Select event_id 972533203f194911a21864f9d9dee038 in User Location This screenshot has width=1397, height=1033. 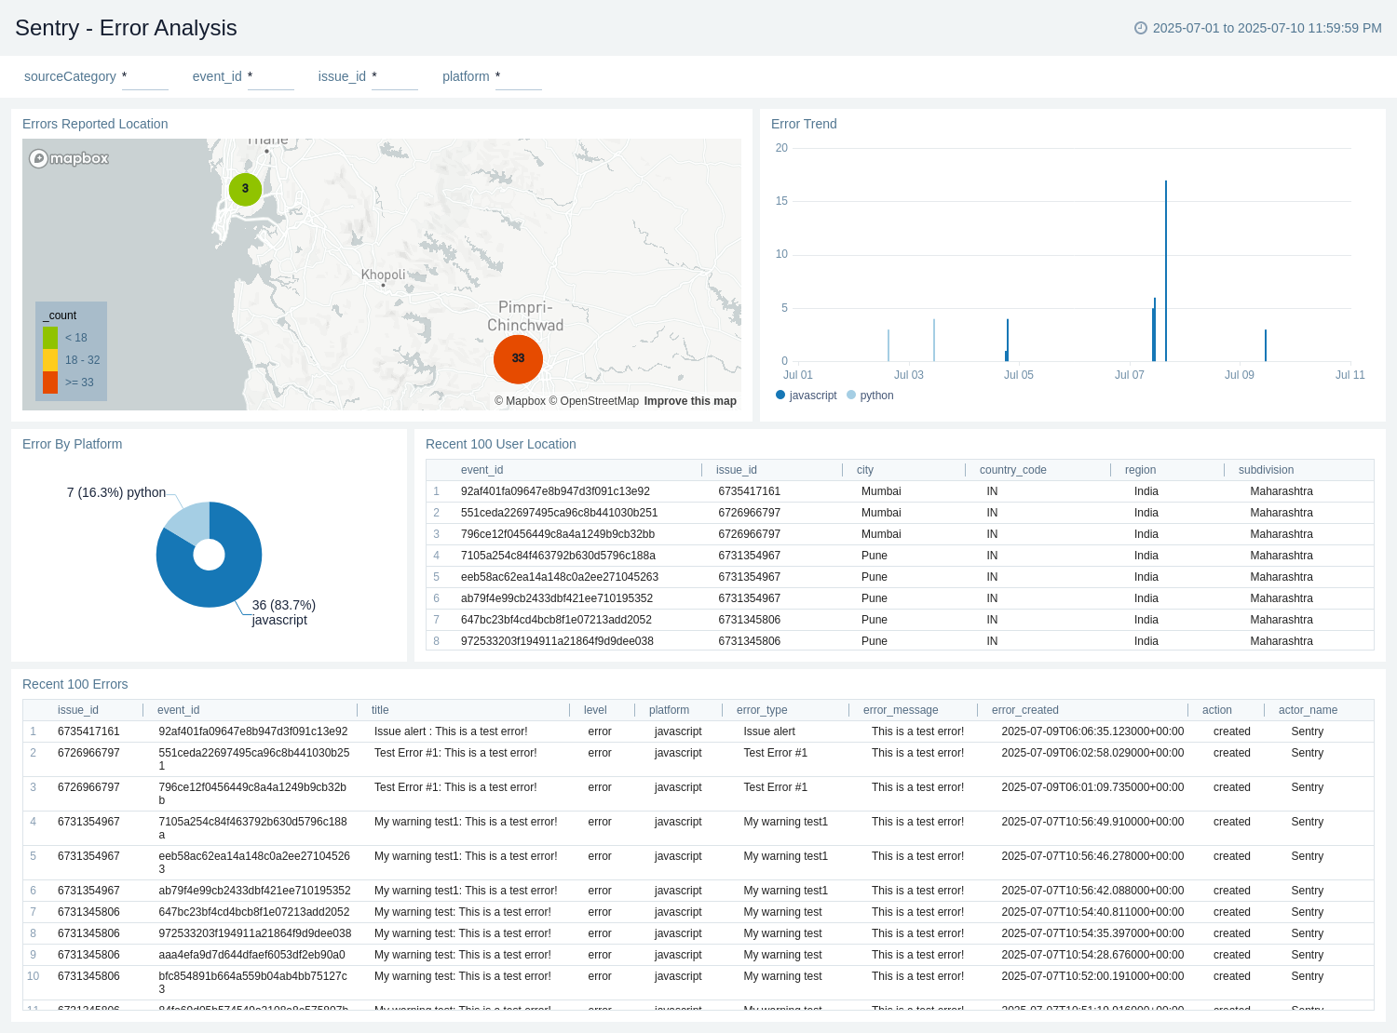tap(557, 641)
